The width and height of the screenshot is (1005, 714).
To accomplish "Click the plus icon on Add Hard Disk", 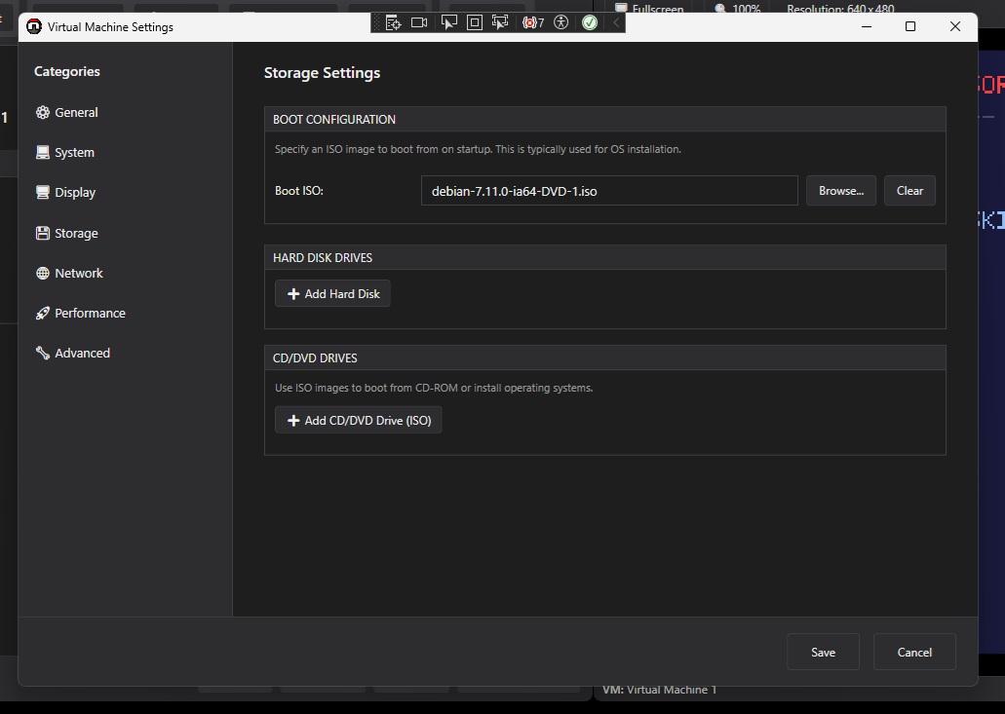I will click(x=293, y=294).
